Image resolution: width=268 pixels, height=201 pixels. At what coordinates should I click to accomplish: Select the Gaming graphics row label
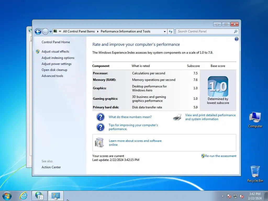[x=105, y=99]
